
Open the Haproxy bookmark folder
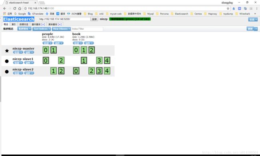(210, 14)
